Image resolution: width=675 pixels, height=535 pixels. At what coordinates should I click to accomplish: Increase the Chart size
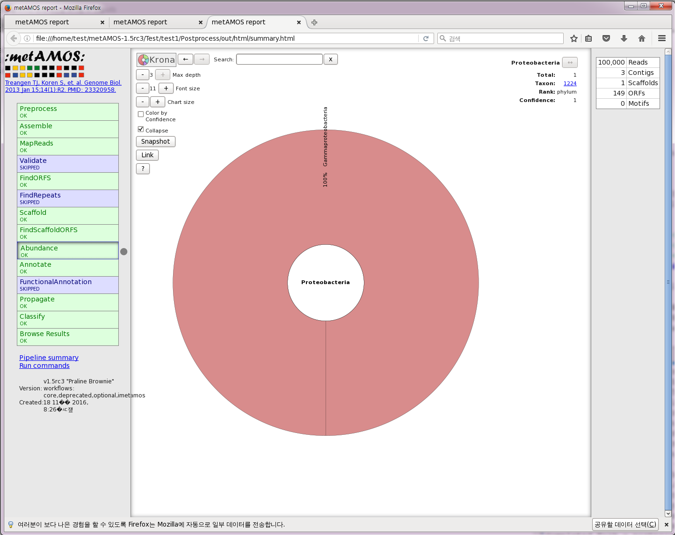point(158,102)
